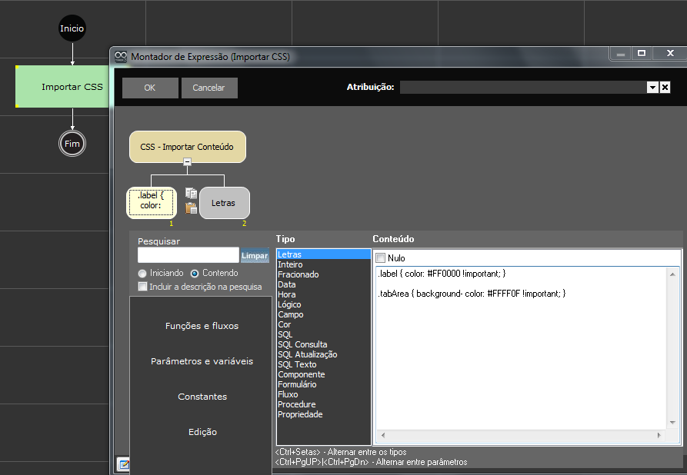Enable the Nulo checkbox
The image size is (687, 475).
tap(381, 258)
